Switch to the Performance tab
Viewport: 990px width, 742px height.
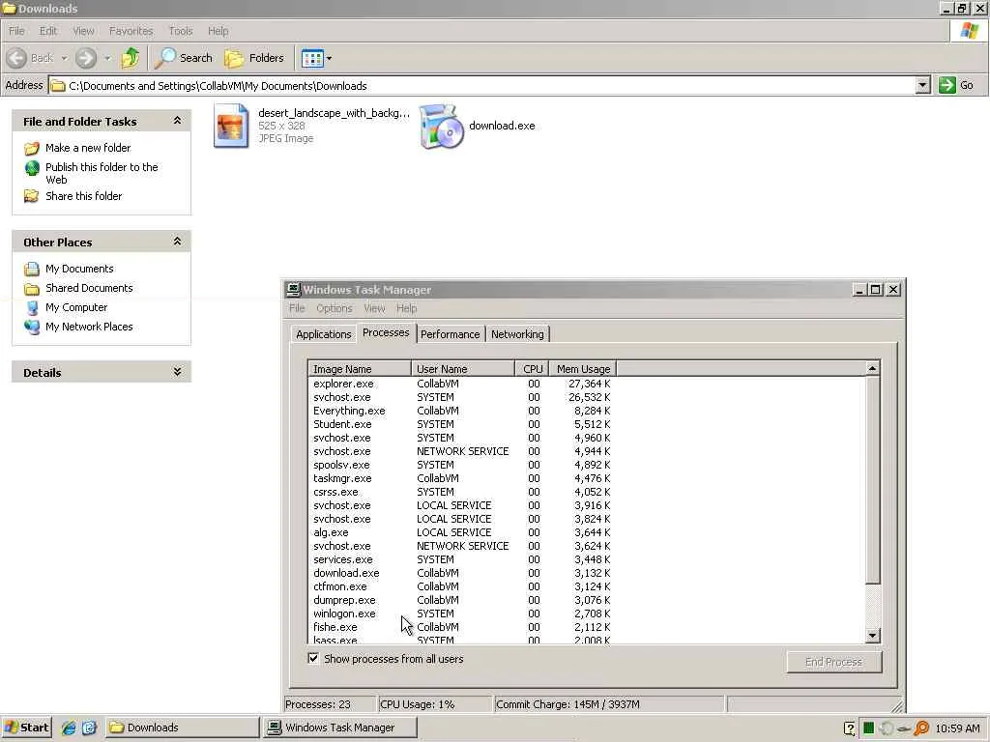point(451,334)
